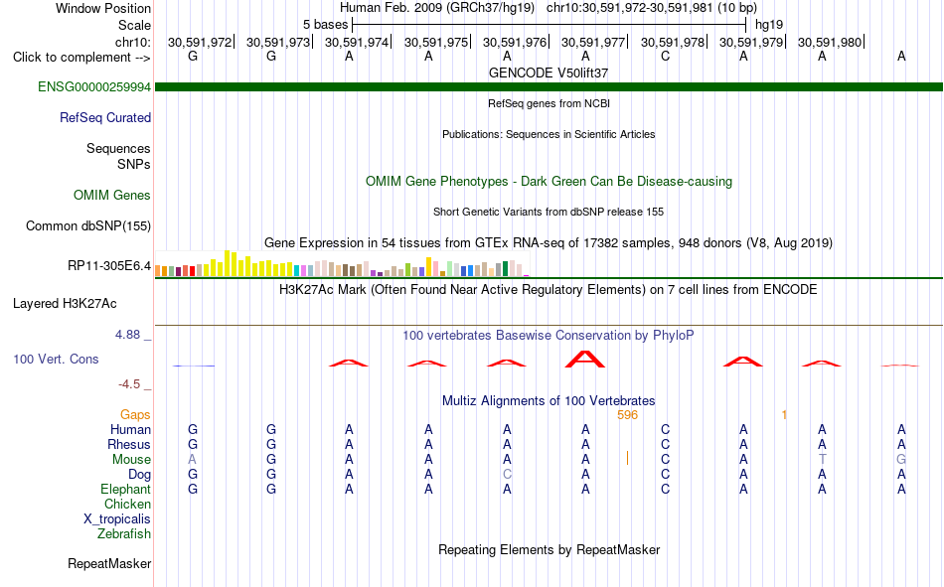Click the gray C in Dog row
Viewport: 944px width, 587px height.
click(x=508, y=475)
